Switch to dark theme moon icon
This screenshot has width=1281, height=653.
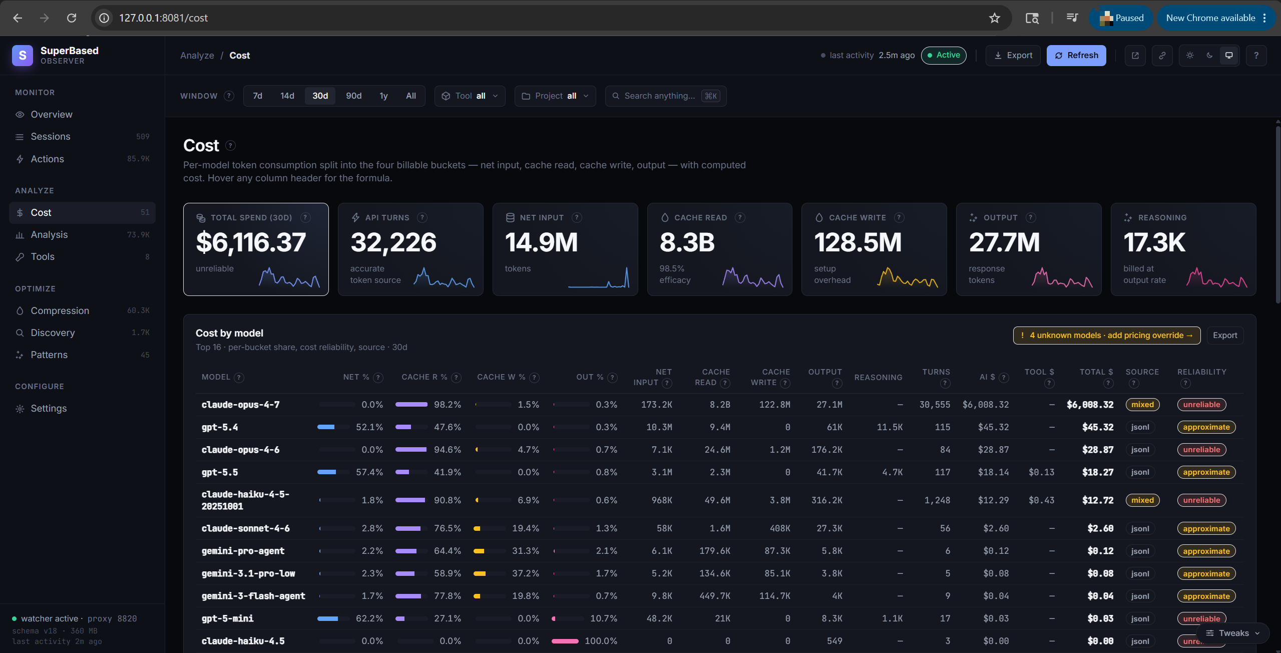[x=1209, y=56]
